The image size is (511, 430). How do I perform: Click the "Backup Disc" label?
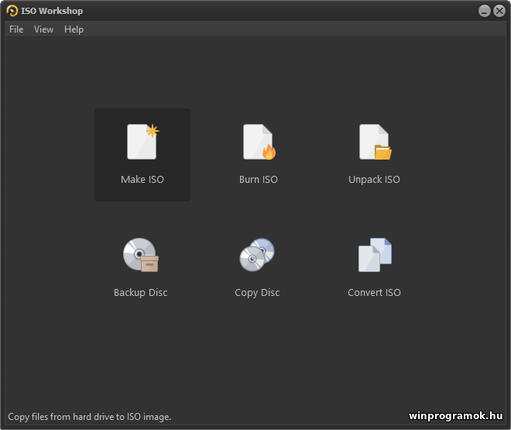(x=140, y=292)
